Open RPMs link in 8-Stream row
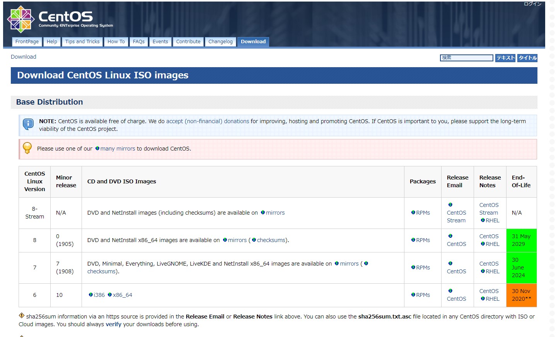This screenshot has height=337, width=556. point(423,213)
